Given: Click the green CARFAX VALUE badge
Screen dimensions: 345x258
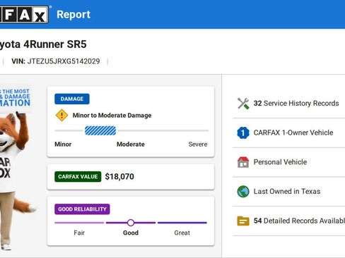Looking at the screenshot, I should pyautogui.click(x=78, y=177).
